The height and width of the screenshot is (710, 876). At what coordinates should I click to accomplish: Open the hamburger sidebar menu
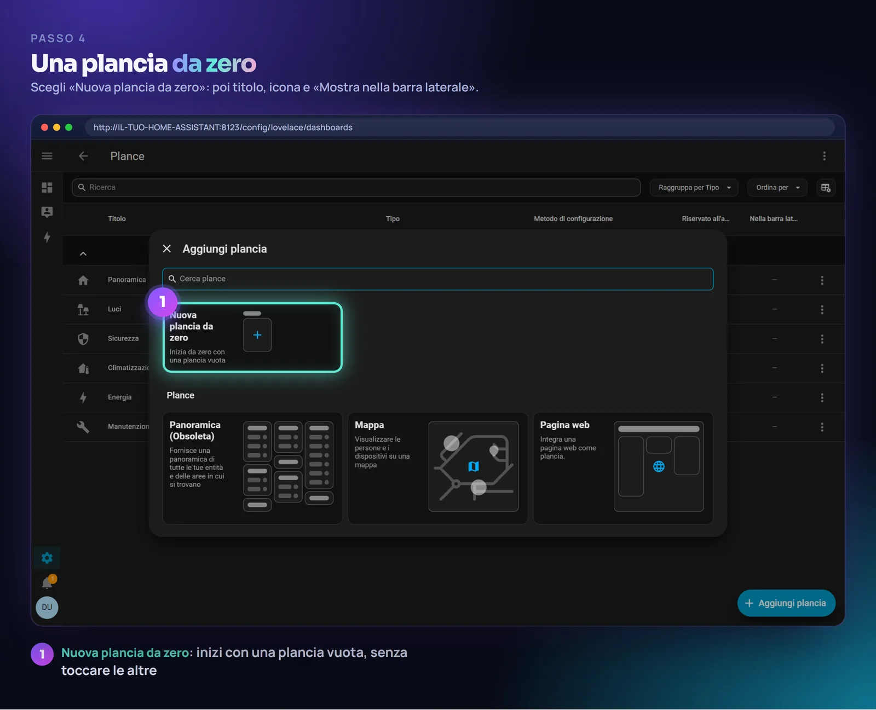click(x=47, y=156)
